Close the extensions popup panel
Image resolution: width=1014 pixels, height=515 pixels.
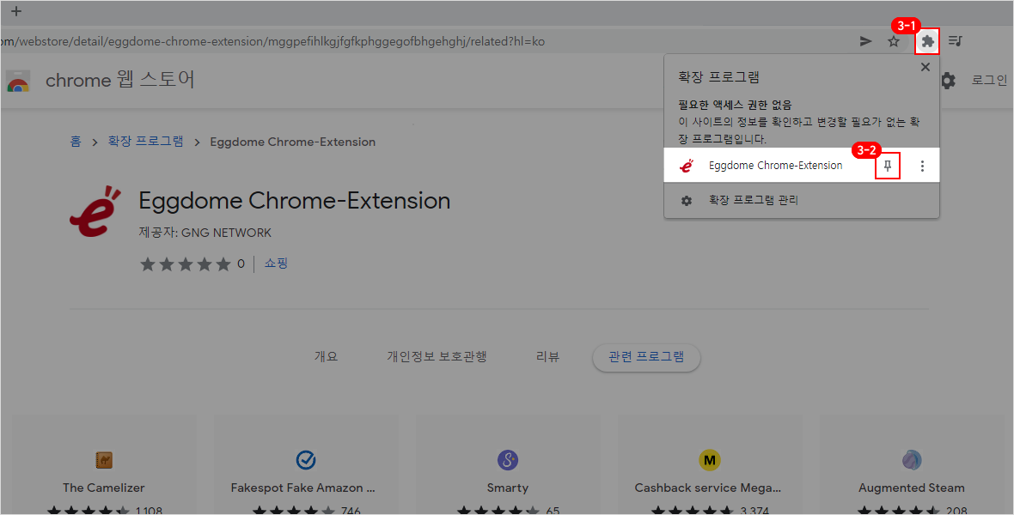[x=925, y=67]
